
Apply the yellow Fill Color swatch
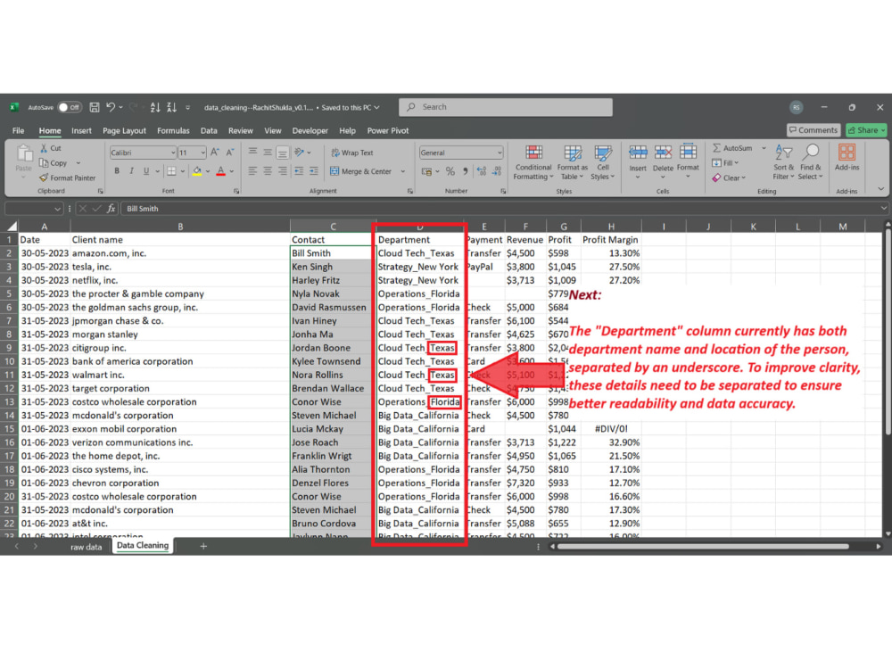click(197, 171)
